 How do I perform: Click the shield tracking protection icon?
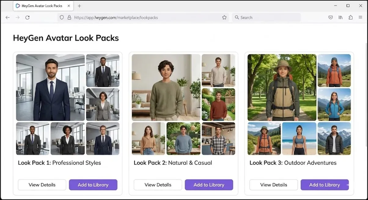(x=62, y=17)
